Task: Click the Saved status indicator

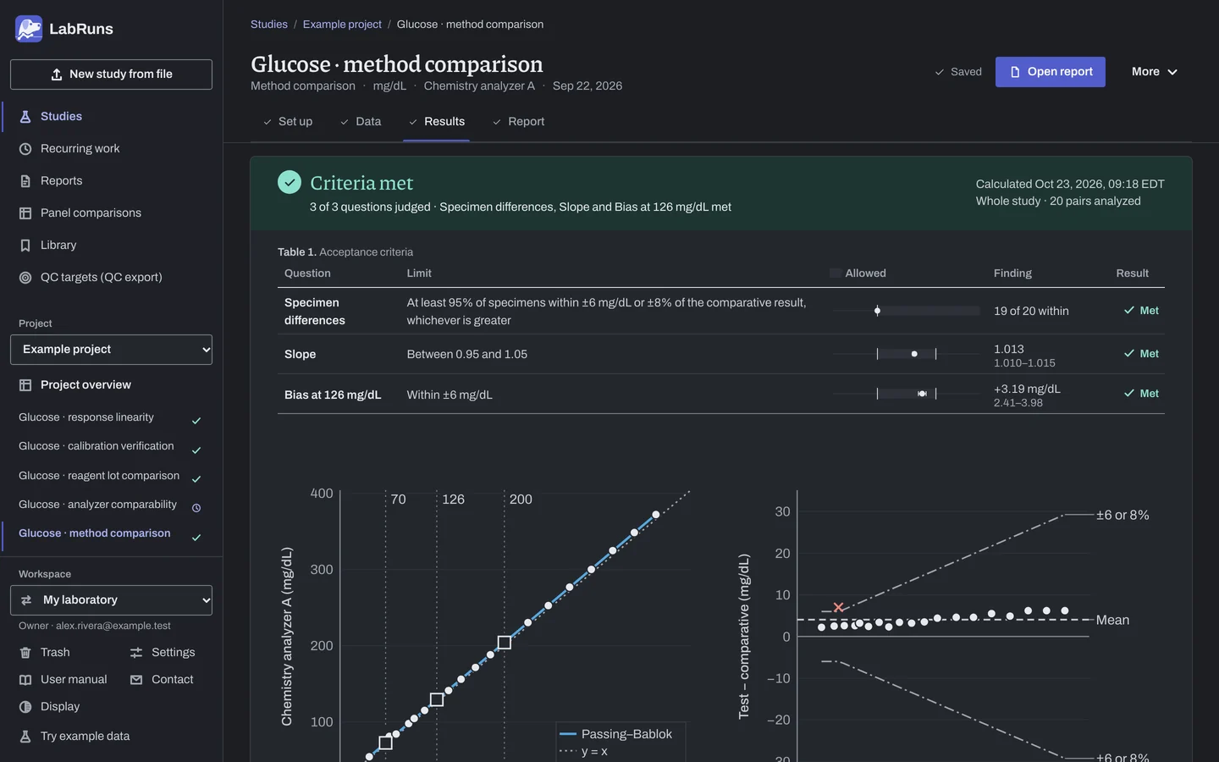Action: pyautogui.click(x=958, y=72)
